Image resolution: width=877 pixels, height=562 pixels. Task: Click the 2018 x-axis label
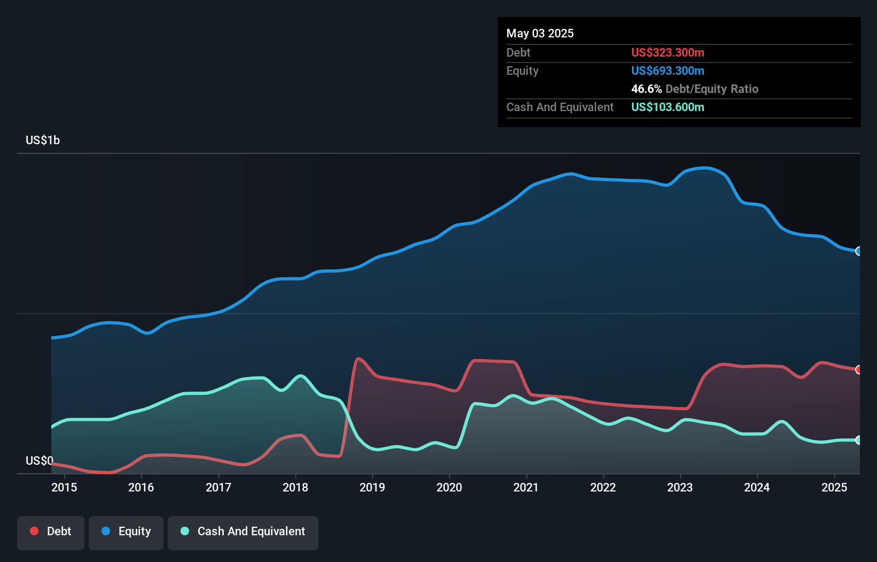295,487
